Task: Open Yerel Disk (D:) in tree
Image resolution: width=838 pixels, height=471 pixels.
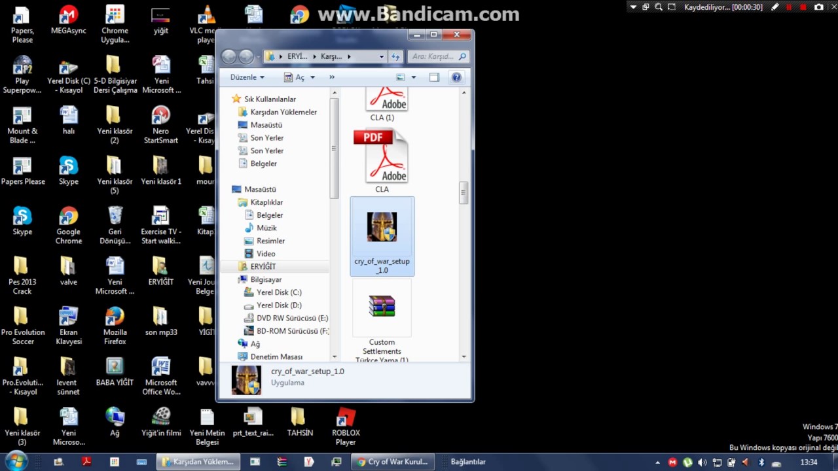Action: point(279,305)
